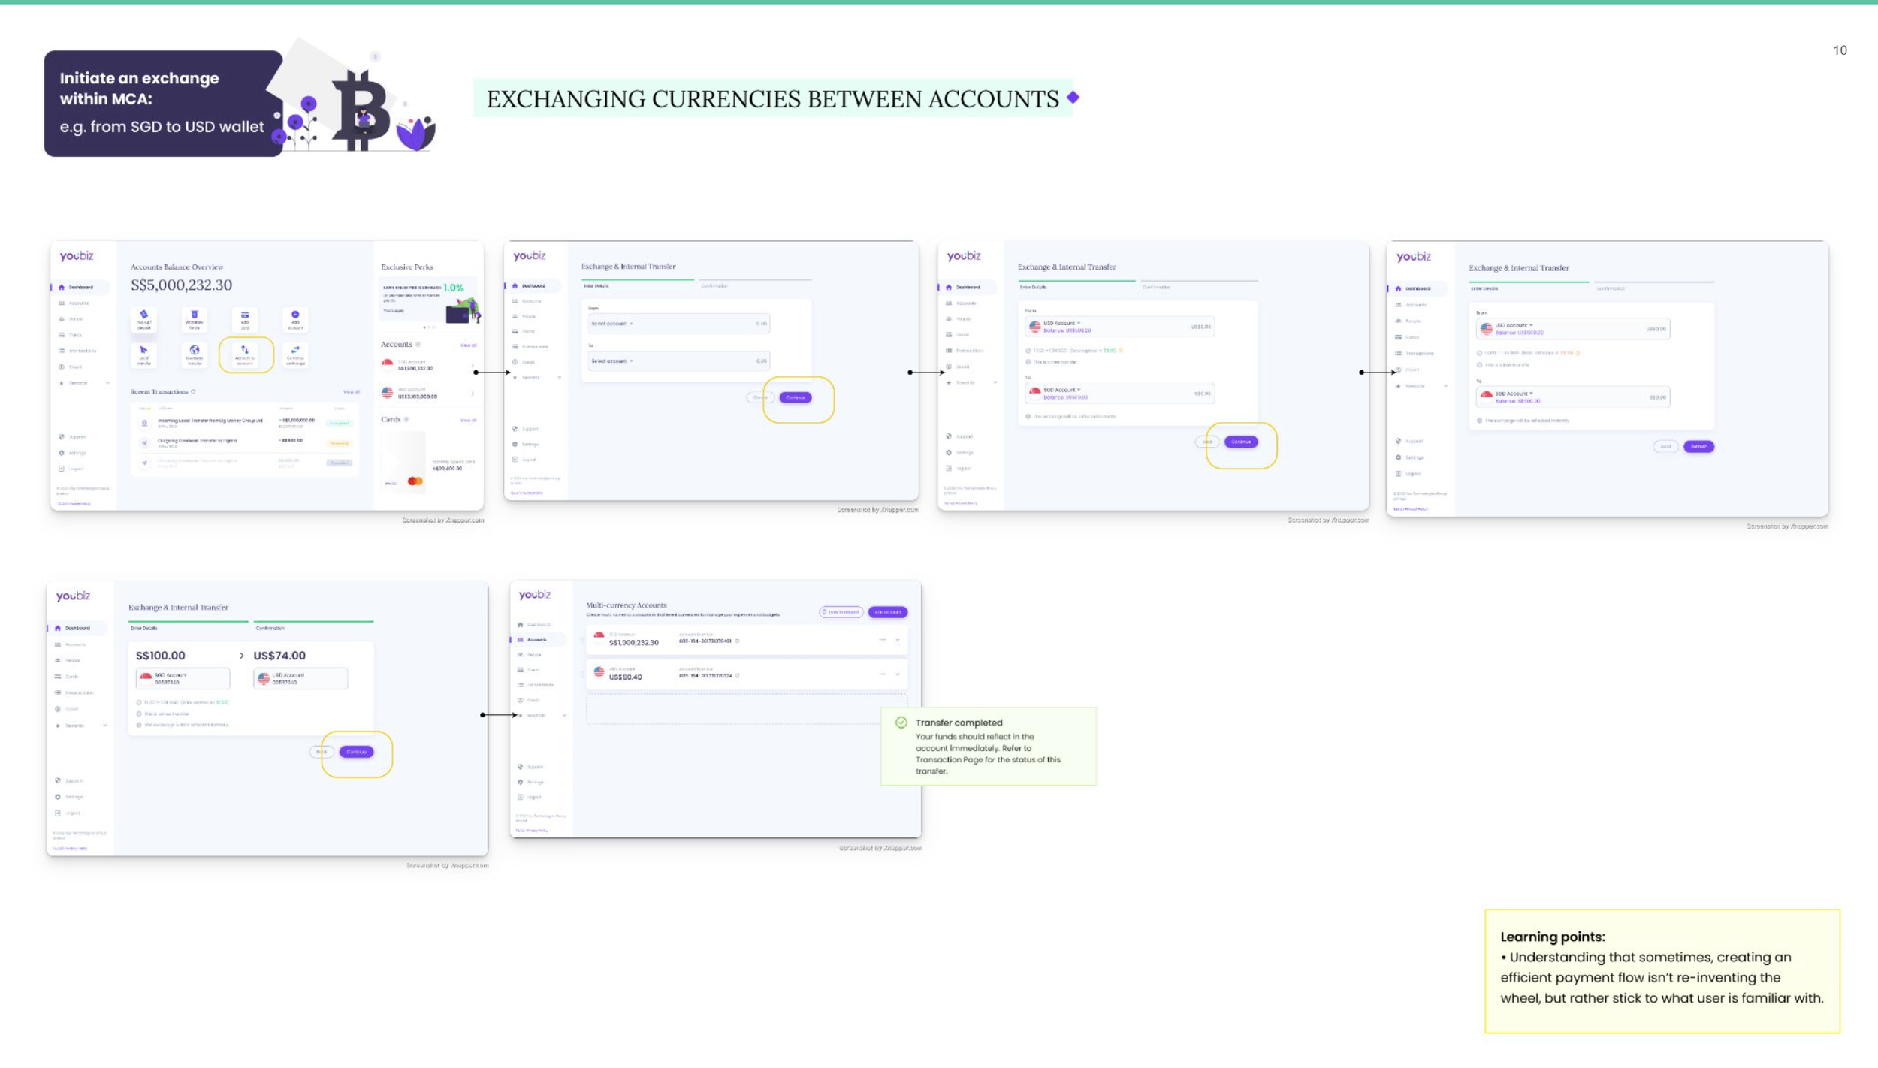This screenshot has width=1878, height=1068.
Task: Click youbiz logo on Multi-currency Accounts screen
Action: [x=535, y=595]
